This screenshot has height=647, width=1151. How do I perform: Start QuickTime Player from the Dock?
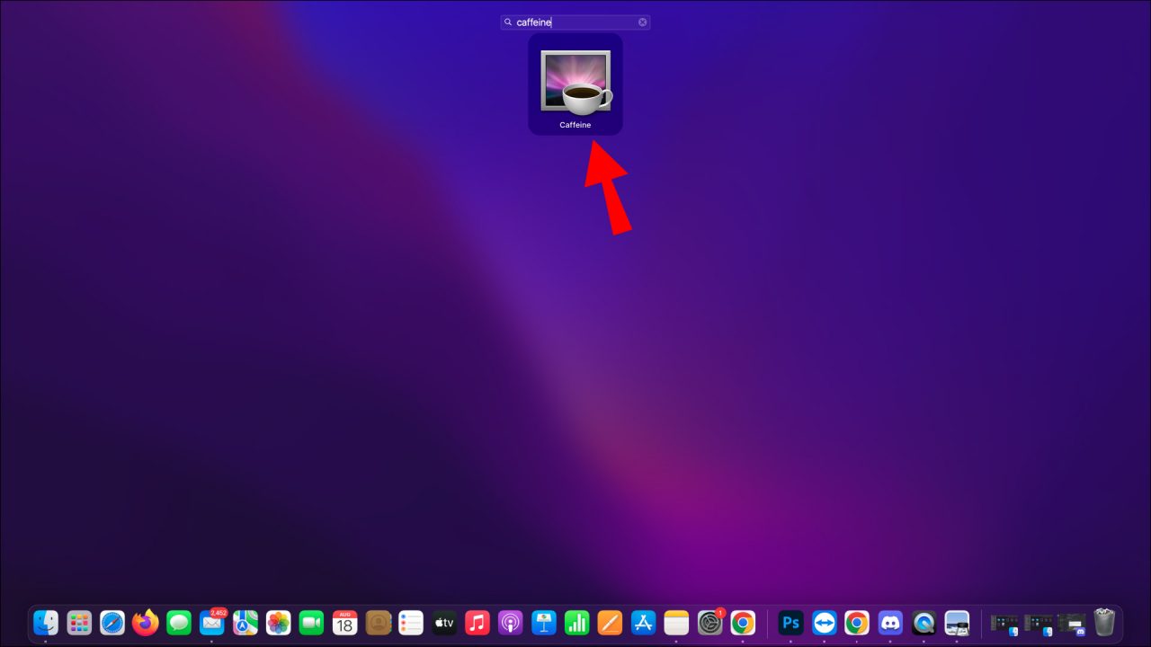point(923,622)
